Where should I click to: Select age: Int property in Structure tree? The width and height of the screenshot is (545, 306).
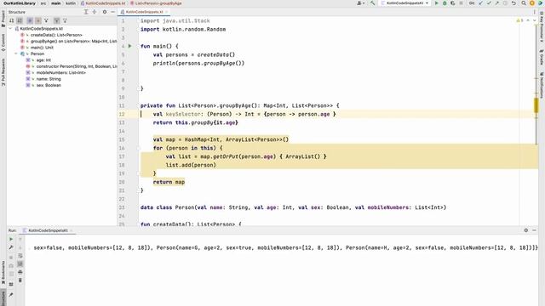tap(43, 60)
